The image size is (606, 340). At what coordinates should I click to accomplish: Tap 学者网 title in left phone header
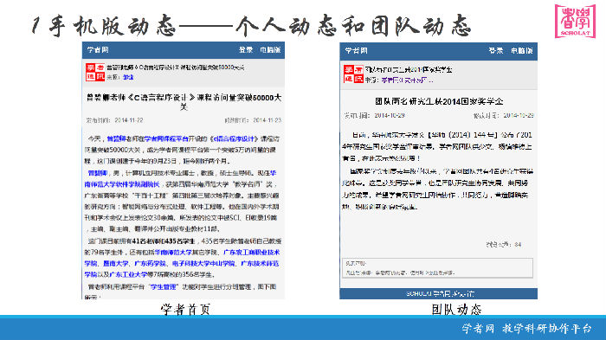pos(98,50)
